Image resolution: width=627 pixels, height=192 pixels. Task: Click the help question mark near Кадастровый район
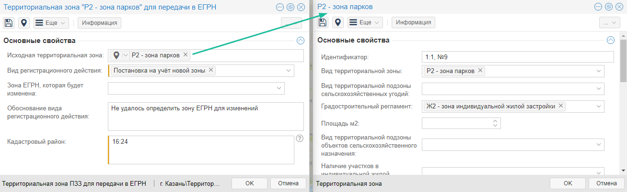300,139
